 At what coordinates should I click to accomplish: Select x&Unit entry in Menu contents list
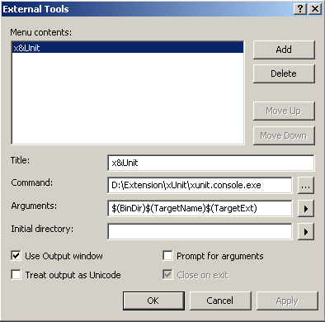pos(128,48)
